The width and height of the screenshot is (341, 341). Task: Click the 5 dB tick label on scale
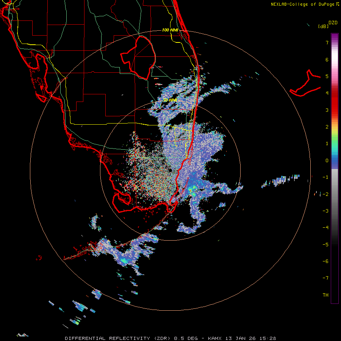(327, 76)
